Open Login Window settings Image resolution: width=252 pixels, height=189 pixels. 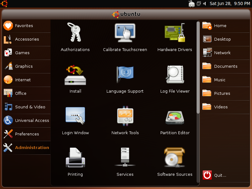75,116
